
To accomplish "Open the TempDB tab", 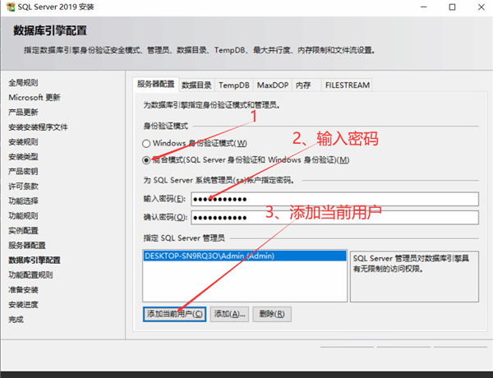I will [x=233, y=85].
